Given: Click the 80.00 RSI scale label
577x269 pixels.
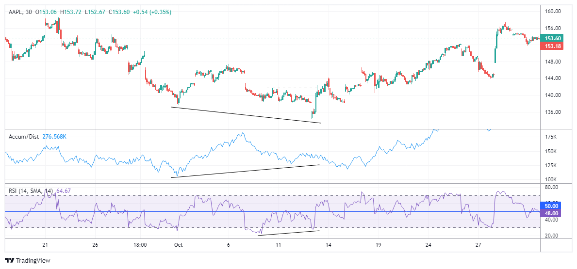Looking at the screenshot, I should click(x=551, y=188).
